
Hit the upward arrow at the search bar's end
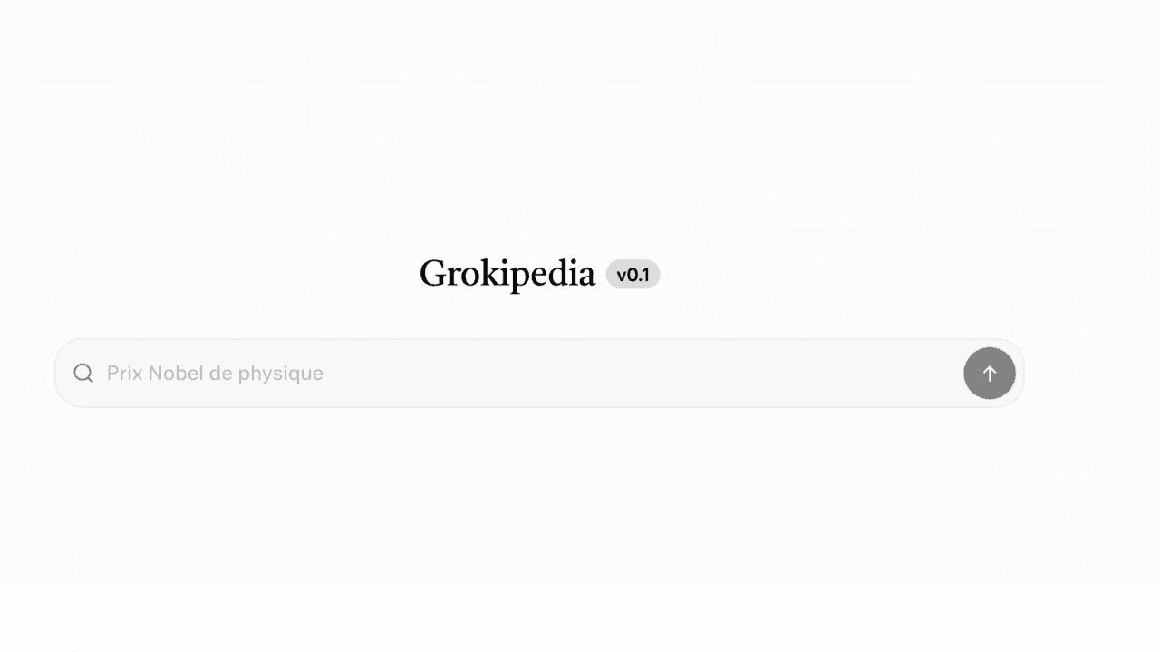point(989,373)
